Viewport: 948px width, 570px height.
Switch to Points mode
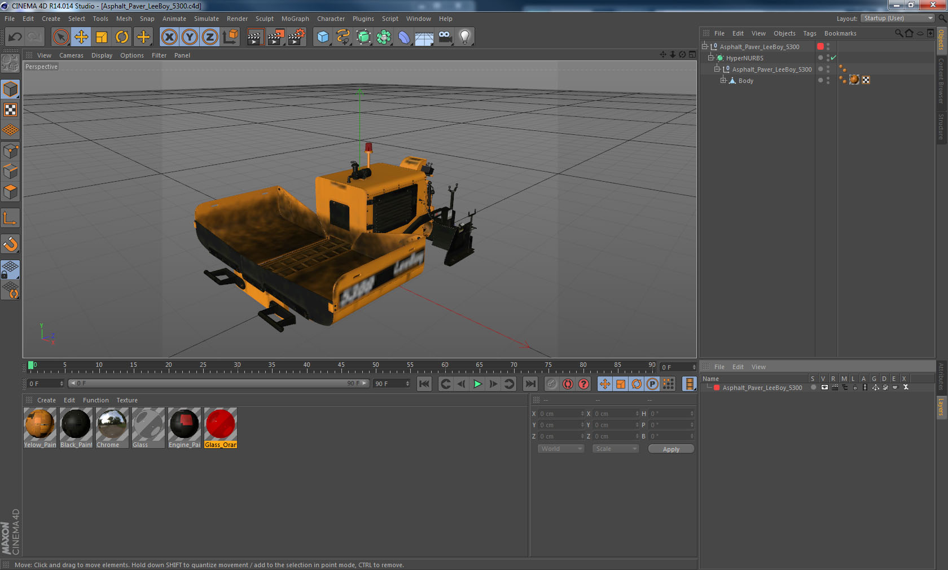pyautogui.click(x=10, y=151)
